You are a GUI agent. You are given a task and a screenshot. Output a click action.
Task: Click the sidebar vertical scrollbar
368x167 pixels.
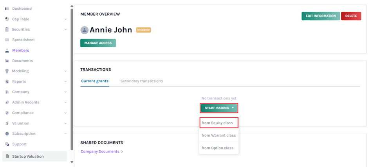[72, 78]
